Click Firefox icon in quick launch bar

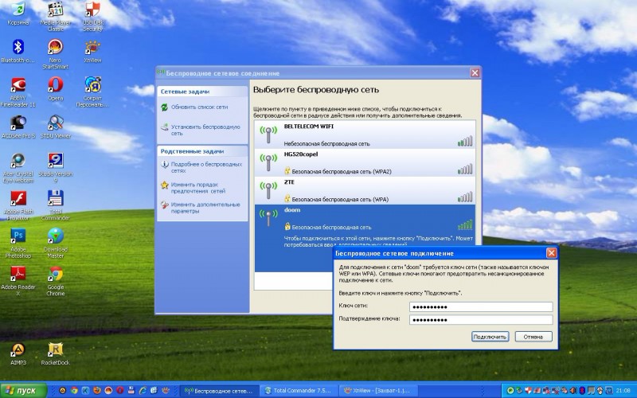(96, 390)
